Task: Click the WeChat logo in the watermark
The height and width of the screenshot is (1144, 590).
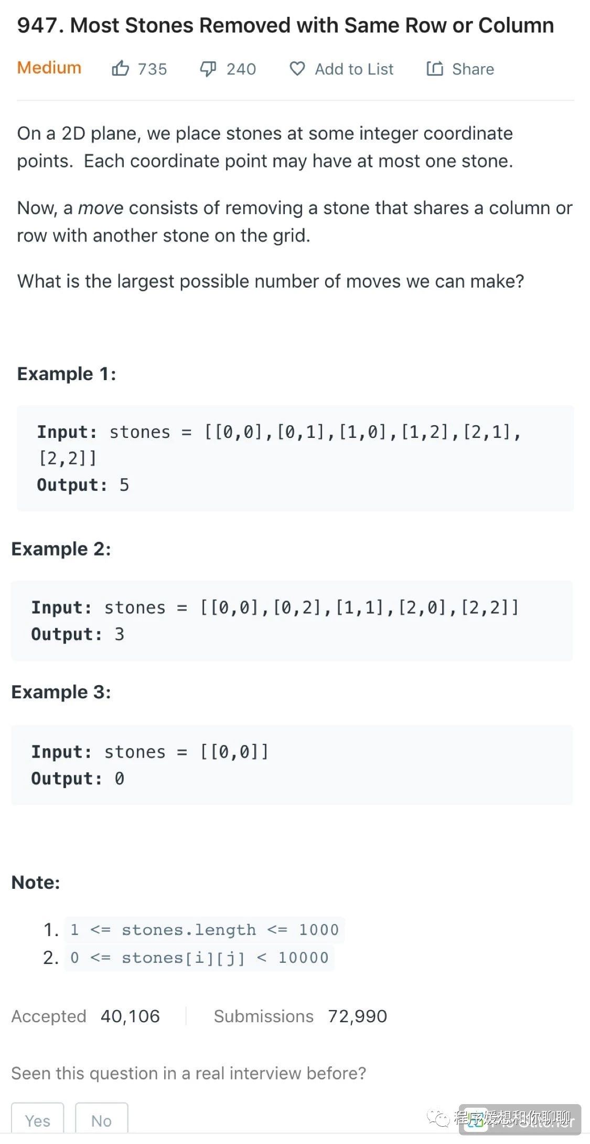Action: (438, 1118)
